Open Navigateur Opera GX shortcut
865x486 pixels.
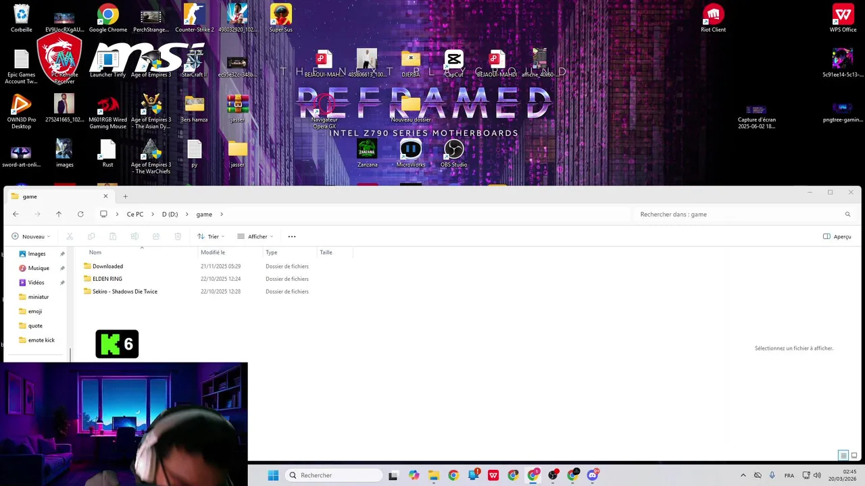pyautogui.click(x=324, y=112)
